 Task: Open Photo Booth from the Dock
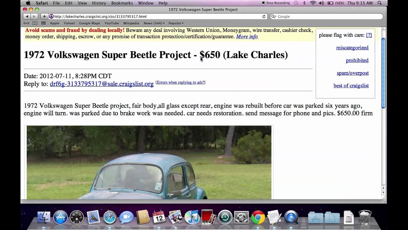click(208, 218)
